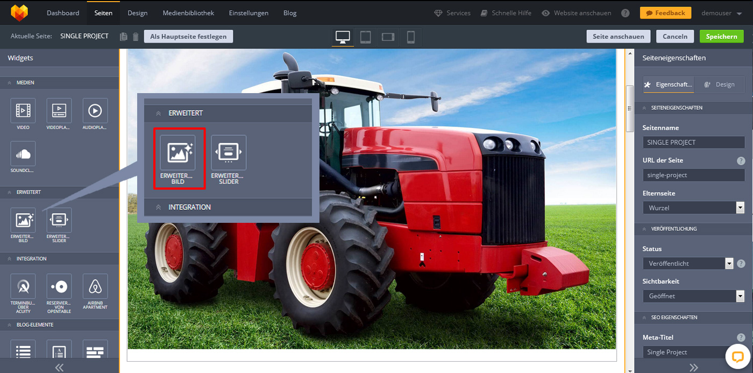Click the Audioplayer widget icon
Image resolution: width=753 pixels, height=373 pixels.
pyautogui.click(x=95, y=111)
